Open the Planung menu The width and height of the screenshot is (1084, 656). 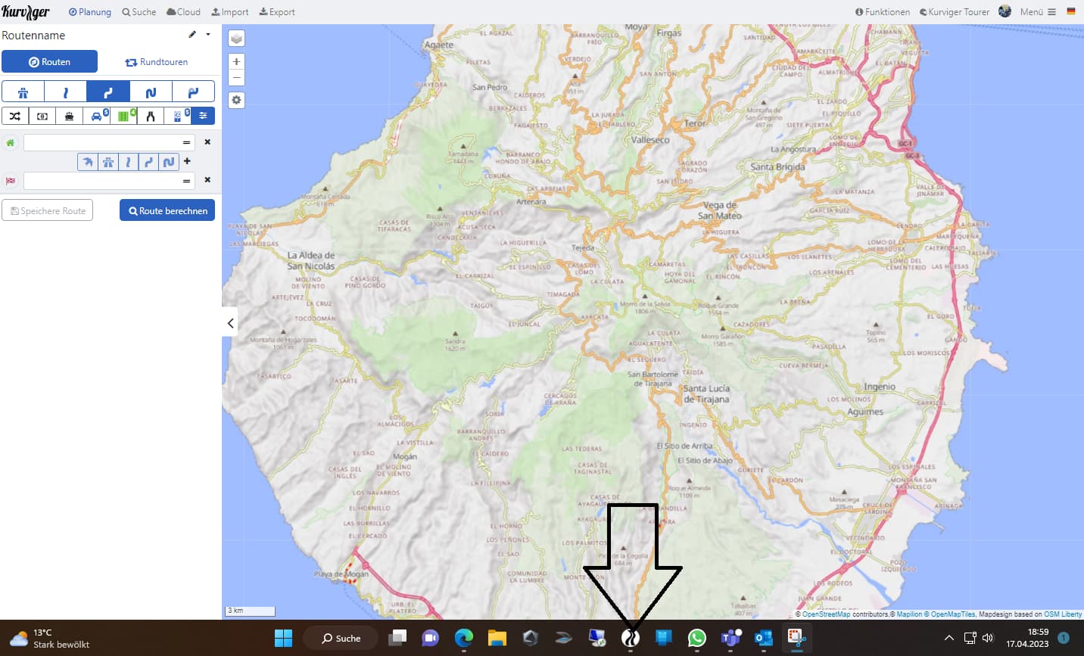click(x=90, y=12)
